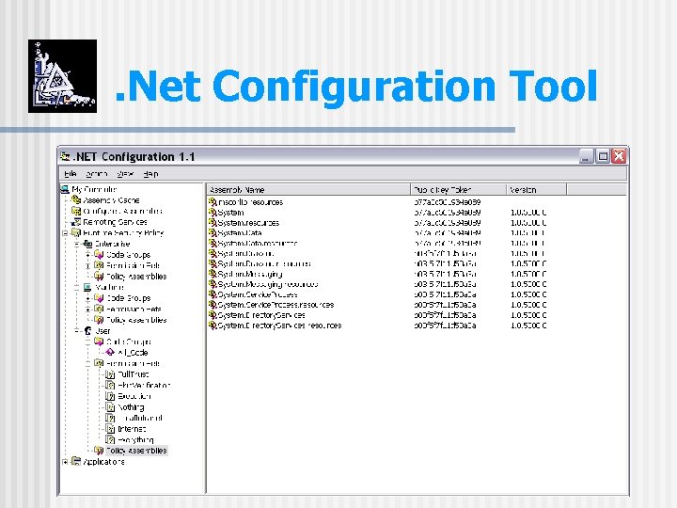The width and height of the screenshot is (677, 508).
Task: Expand Code Groups under Enterprise
Action: (x=87, y=255)
